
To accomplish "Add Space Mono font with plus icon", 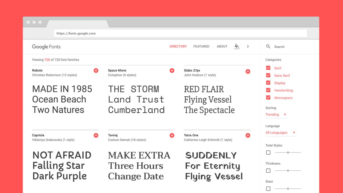I will coord(172,71).
